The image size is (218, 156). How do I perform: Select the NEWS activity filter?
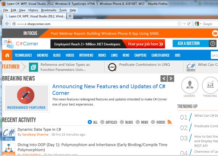point(142,122)
